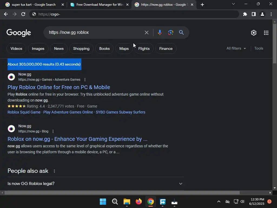Open the Google apps grid
The image size is (277, 208).
266,33
